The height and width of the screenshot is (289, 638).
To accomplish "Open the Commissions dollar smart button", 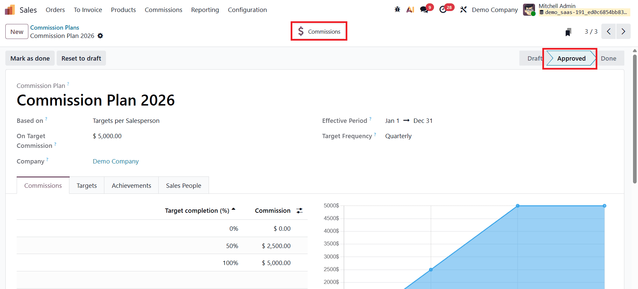I will click(319, 31).
